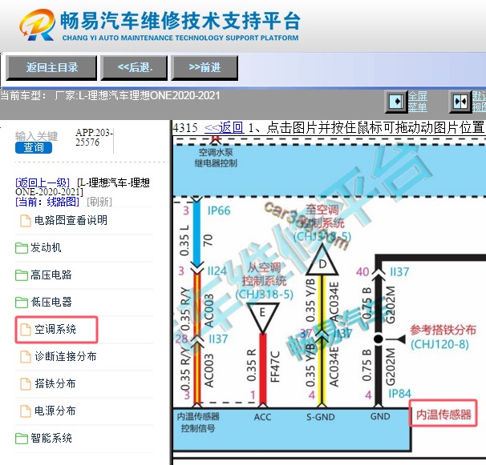This screenshot has height=465, width=486.
Task: Click the D triangle connector symbol
Action: click(x=322, y=260)
